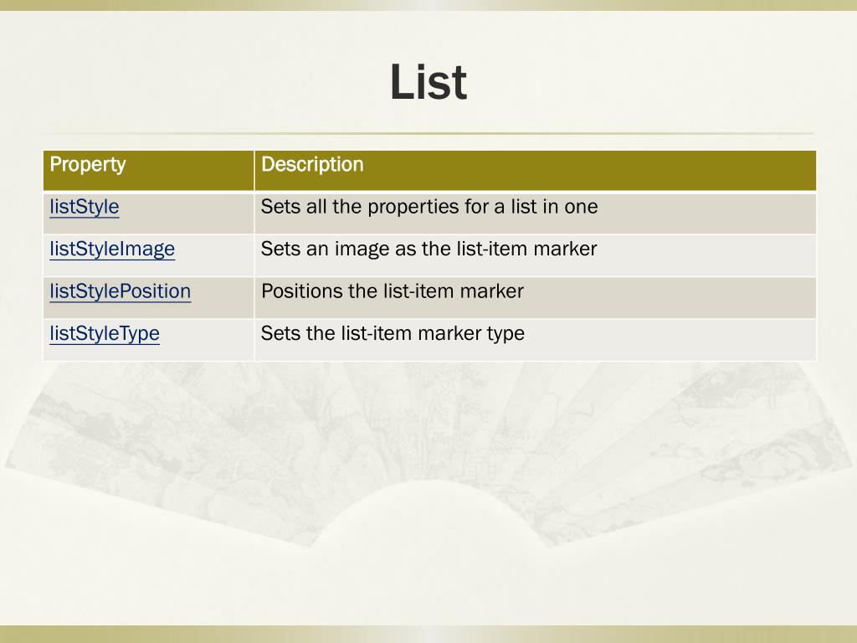857x643 pixels.
Task: Click the listStylePosition link
Action: point(121,291)
